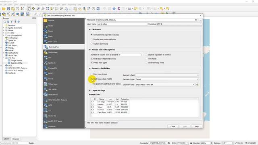
Task: Open Vector source in Data Source Manager
Action: click(x=64, y=26)
